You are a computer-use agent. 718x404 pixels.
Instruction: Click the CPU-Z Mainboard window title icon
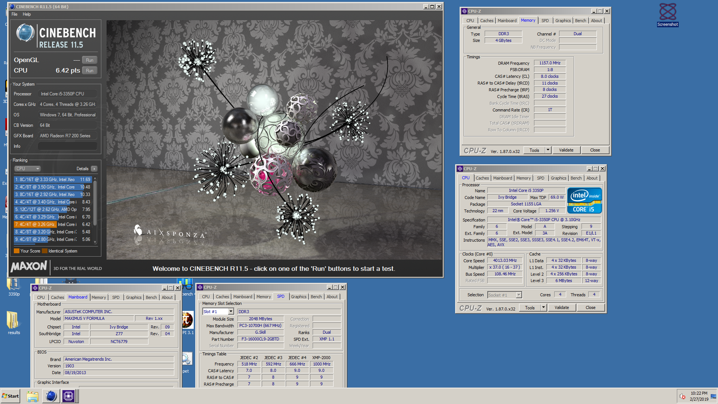click(x=35, y=288)
